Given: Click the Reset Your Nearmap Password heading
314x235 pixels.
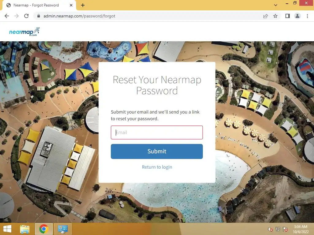Looking at the screenshot, I should (157, 85).
